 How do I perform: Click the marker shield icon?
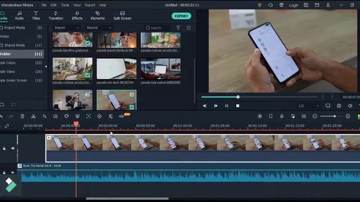tap(271, 116)
